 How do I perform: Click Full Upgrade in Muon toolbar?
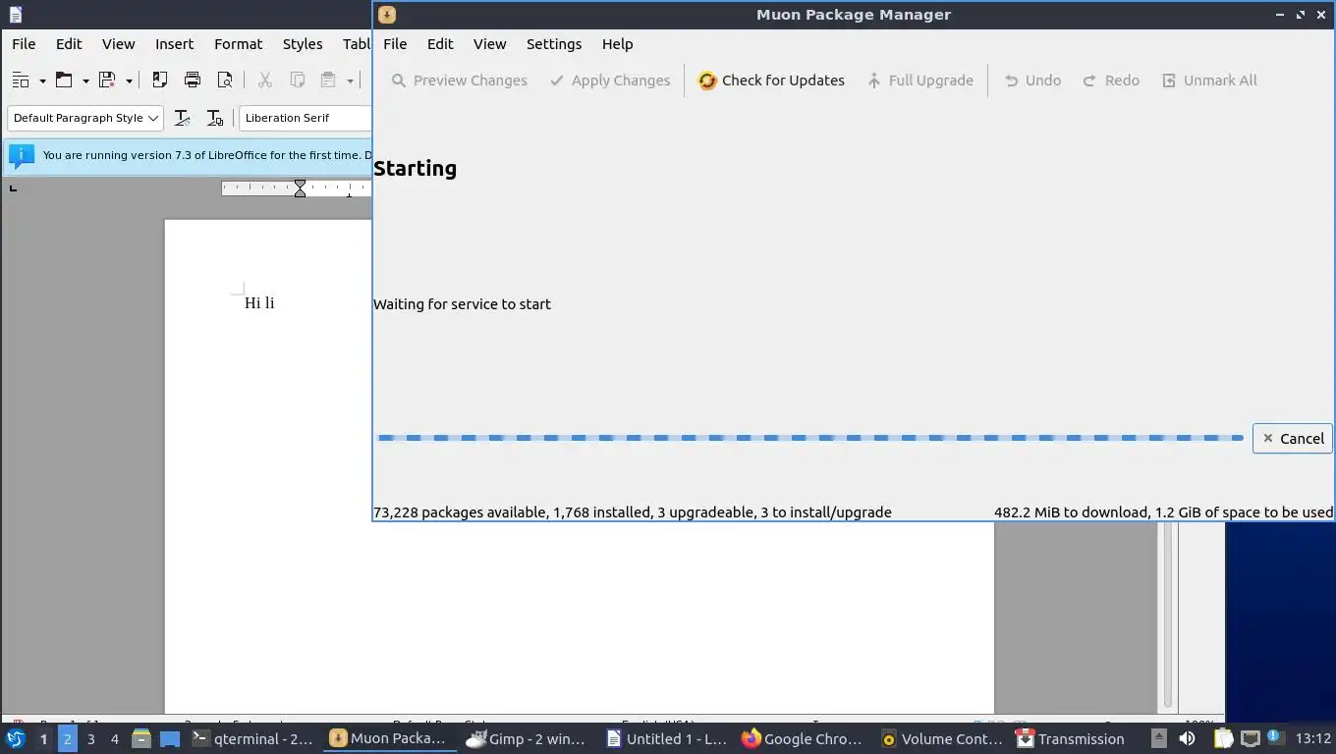coord(920,81)
